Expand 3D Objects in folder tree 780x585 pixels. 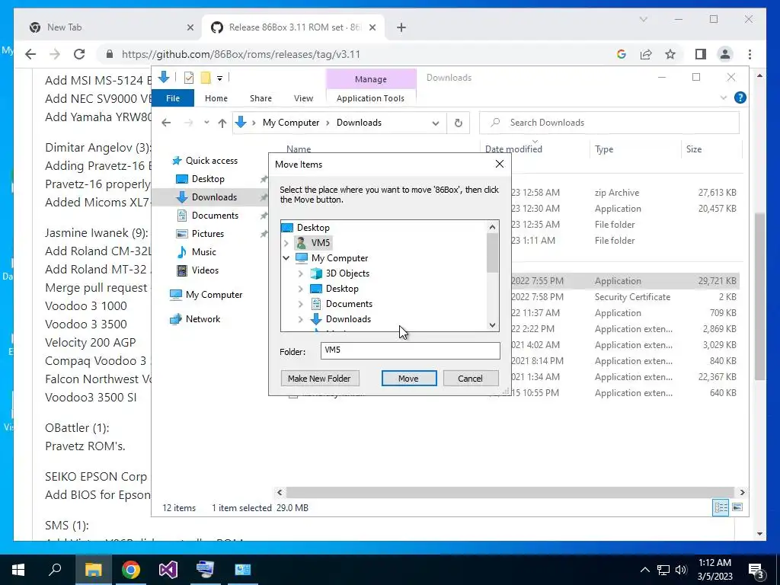tap(300, 273)
